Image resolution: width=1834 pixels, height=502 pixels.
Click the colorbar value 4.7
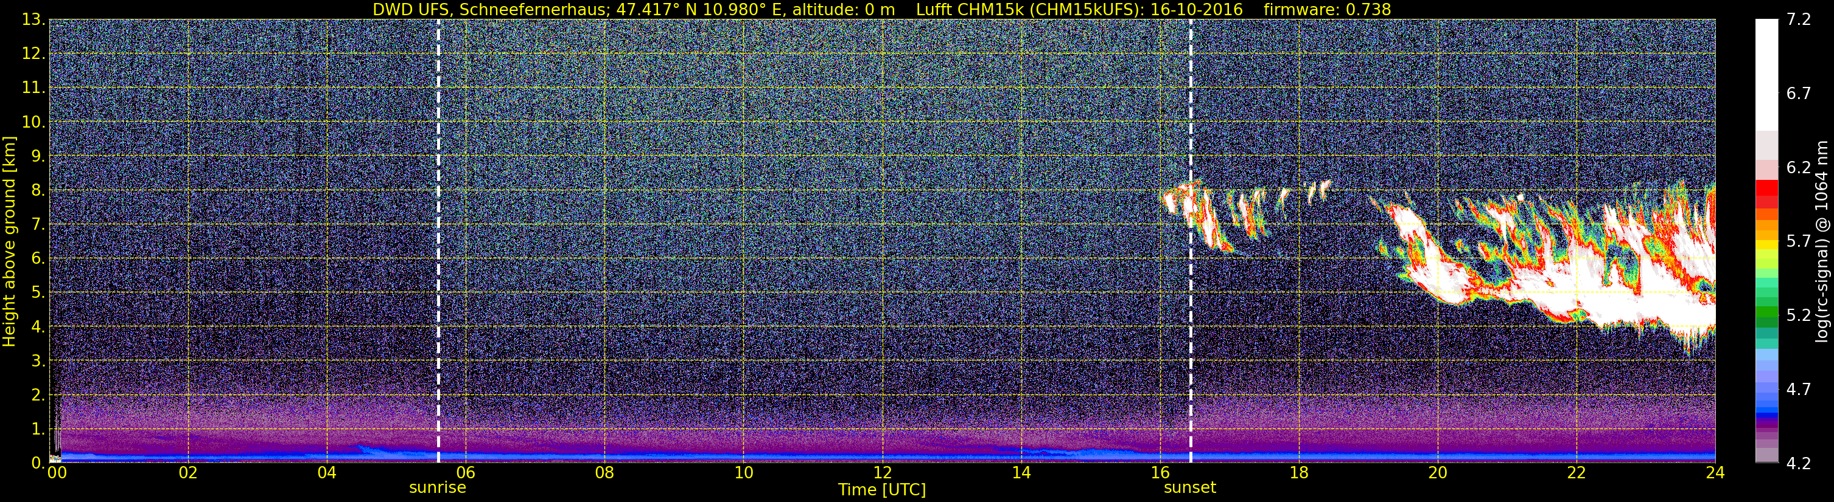1799,390
